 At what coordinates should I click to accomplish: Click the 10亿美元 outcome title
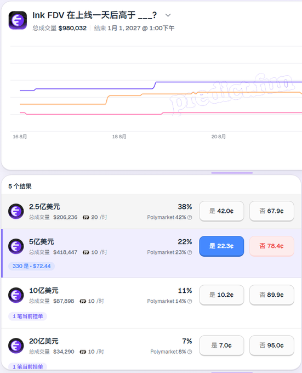(x=44, y=291)
